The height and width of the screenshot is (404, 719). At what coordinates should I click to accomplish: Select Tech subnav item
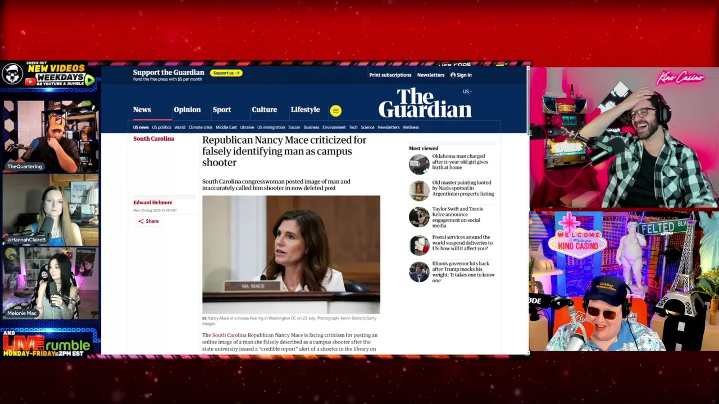[x=353, y=127]
